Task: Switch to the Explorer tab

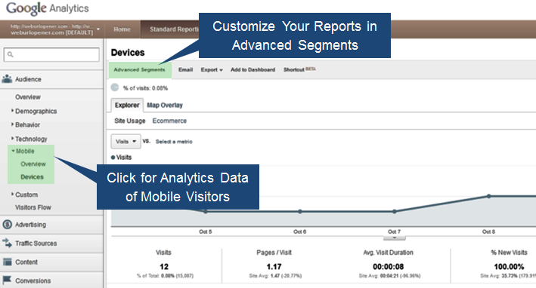Action: [x=127, y=105]
